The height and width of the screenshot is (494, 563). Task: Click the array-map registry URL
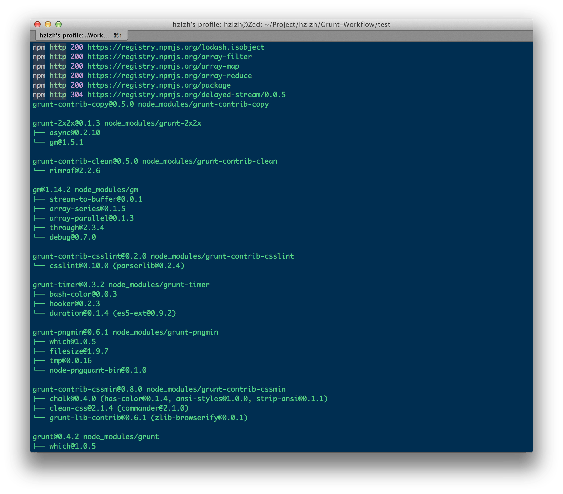coord(163,66)
